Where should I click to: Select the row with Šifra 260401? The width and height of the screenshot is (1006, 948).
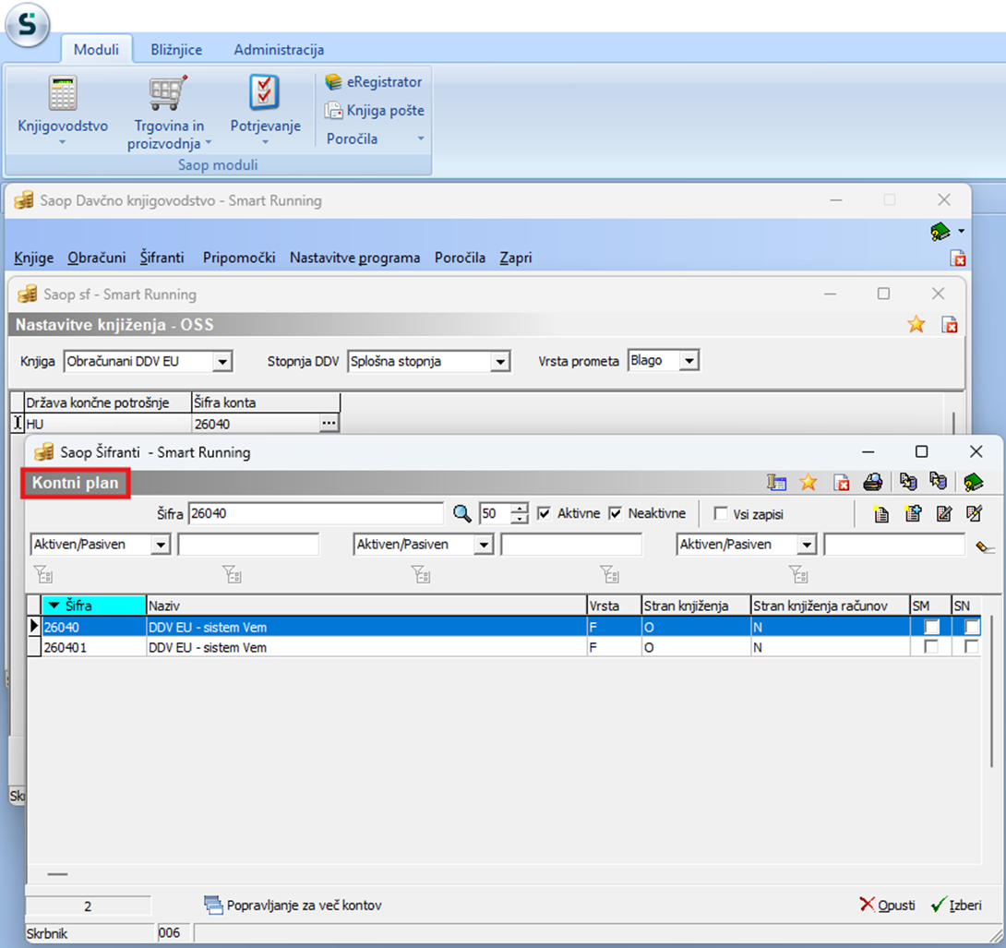point(510,647)
